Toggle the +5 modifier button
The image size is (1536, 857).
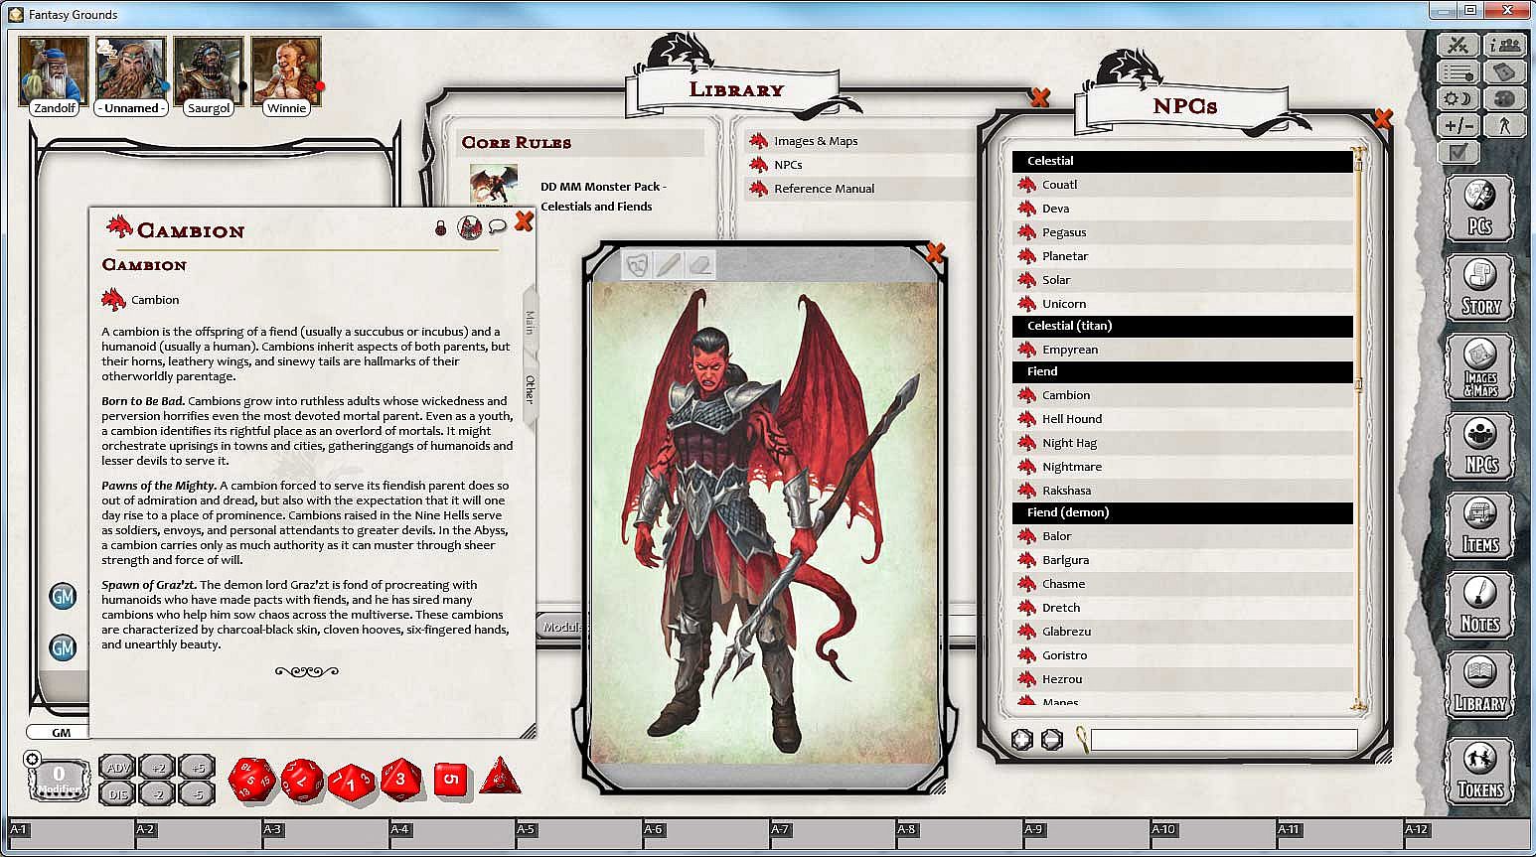coord(197,768)
